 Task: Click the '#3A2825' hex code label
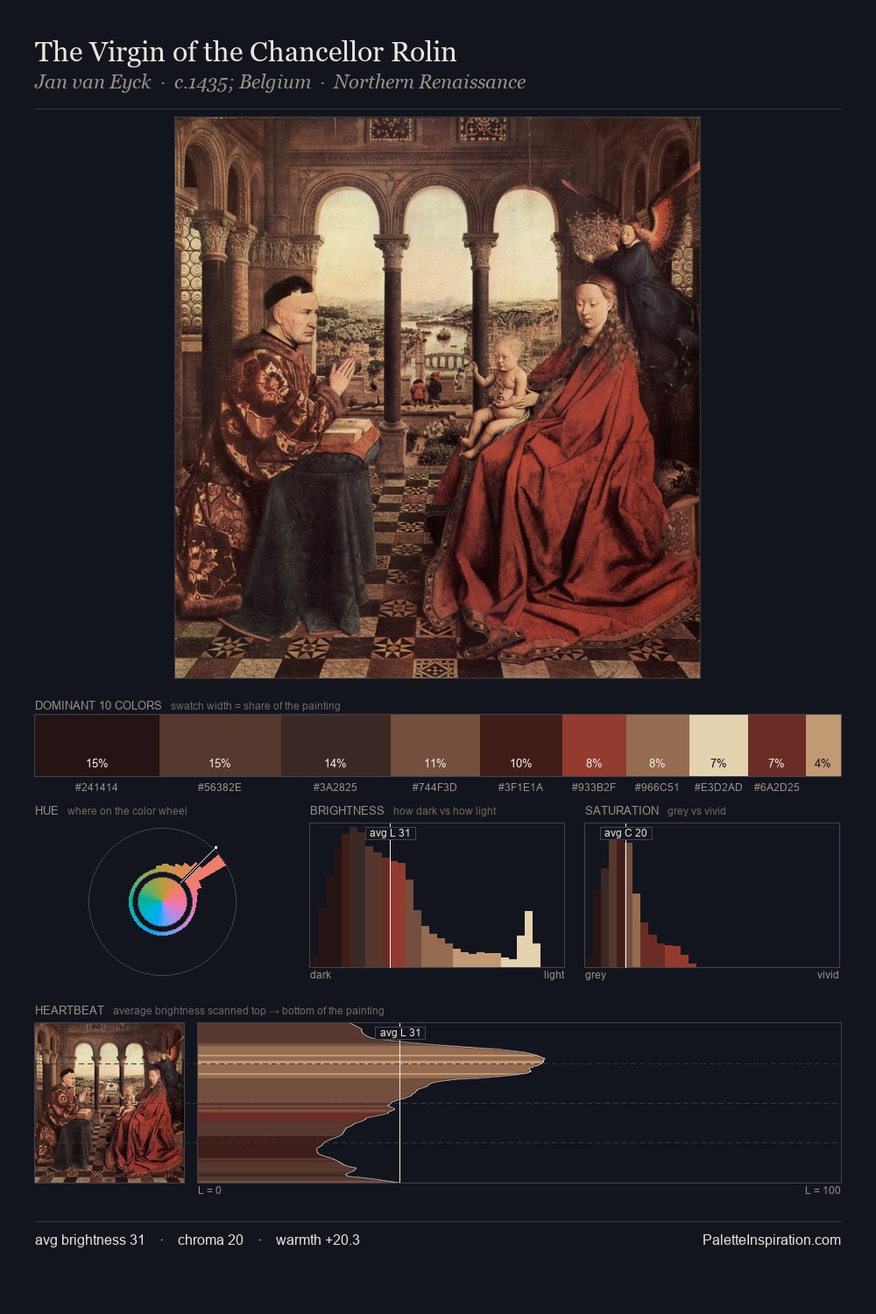(x=336, y=788)
